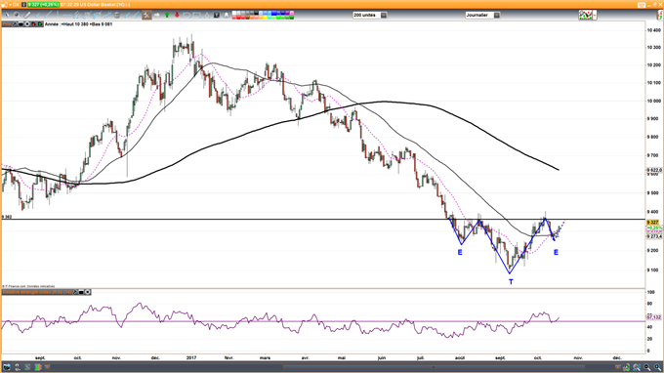Pick the white color swatch
Image resolution: width=664 pixels, height=373 pixels.
(x=234, y=13)
